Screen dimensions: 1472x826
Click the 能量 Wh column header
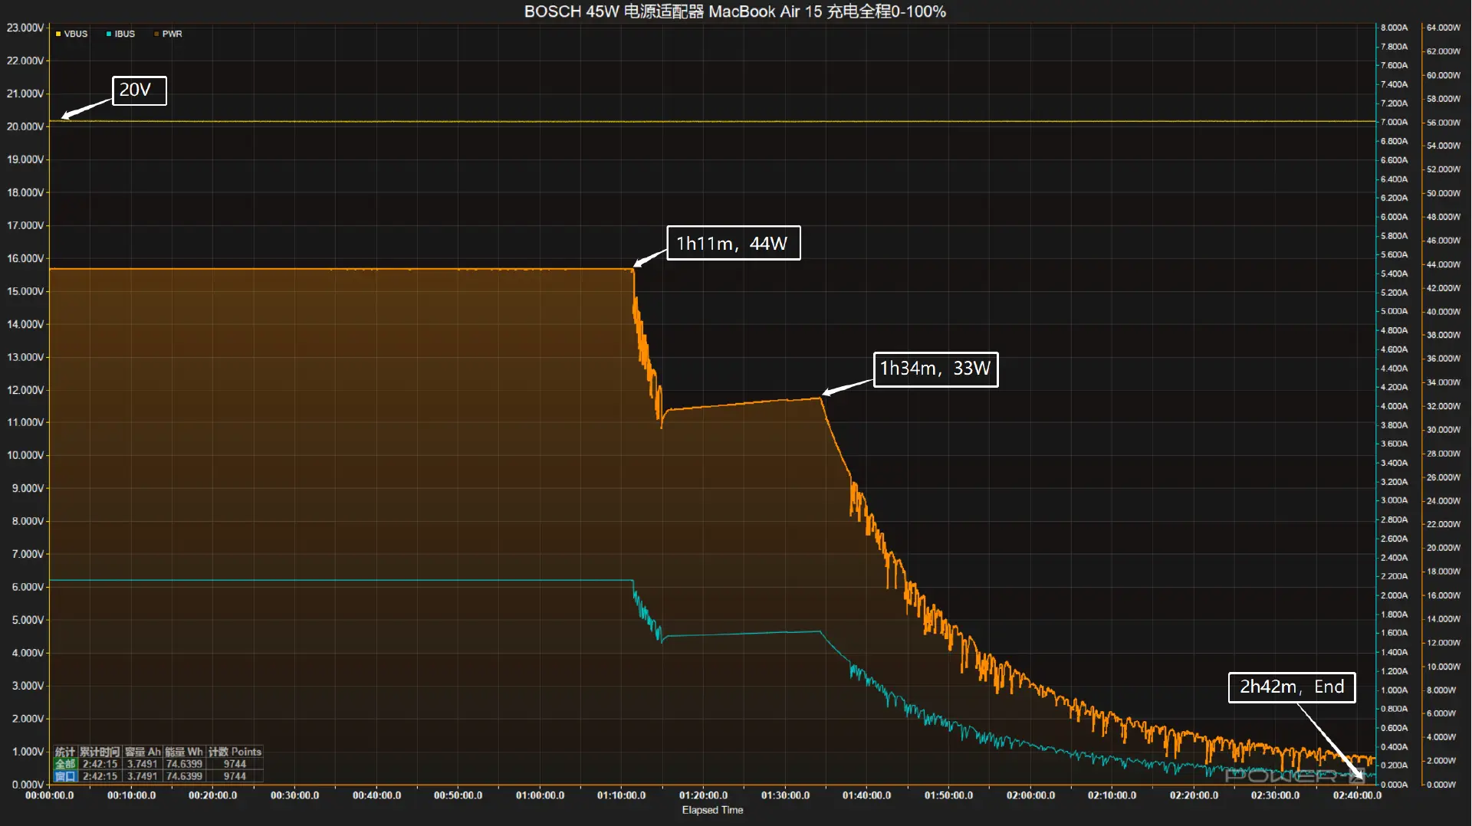point(184,752)
